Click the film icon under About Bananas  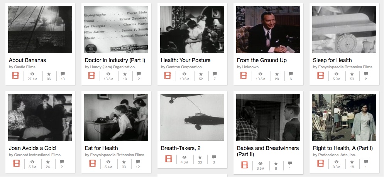pos(15,75)
